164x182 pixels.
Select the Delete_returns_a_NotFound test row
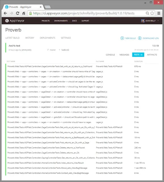[82, 148]
